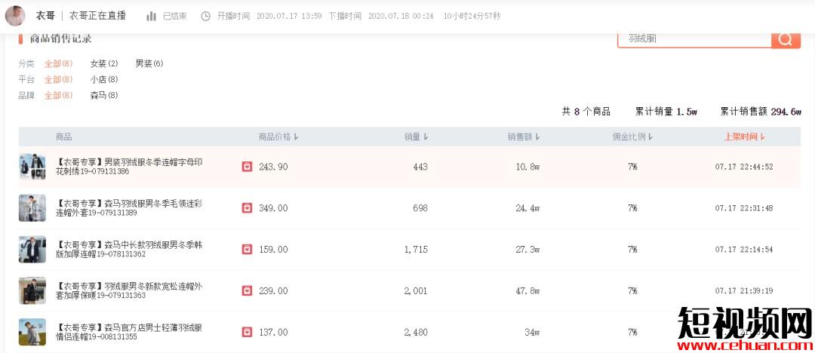Image resolution: width=815 pixels, height=353 pixels.
Task: Sort by 上架时间 column header
Action: tap(744, 137)
